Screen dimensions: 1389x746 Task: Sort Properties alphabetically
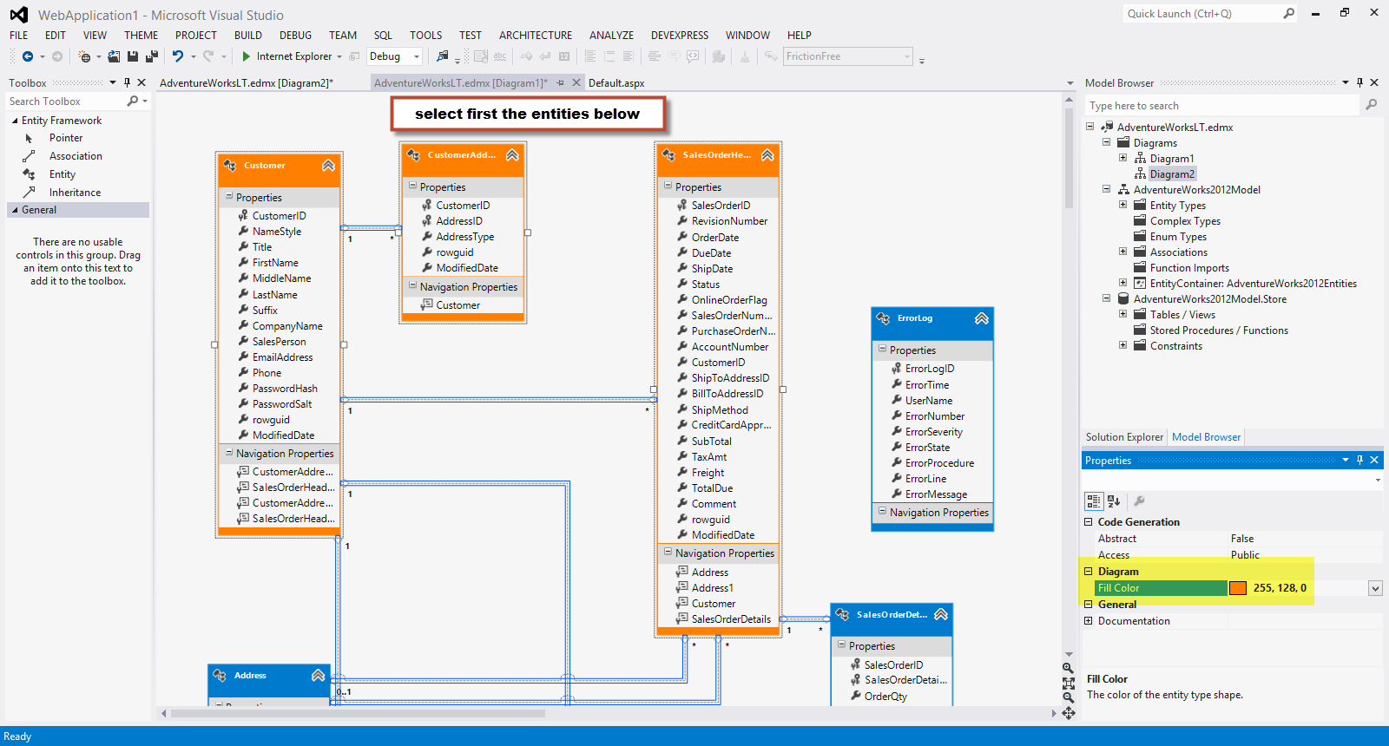point(1115,501)
